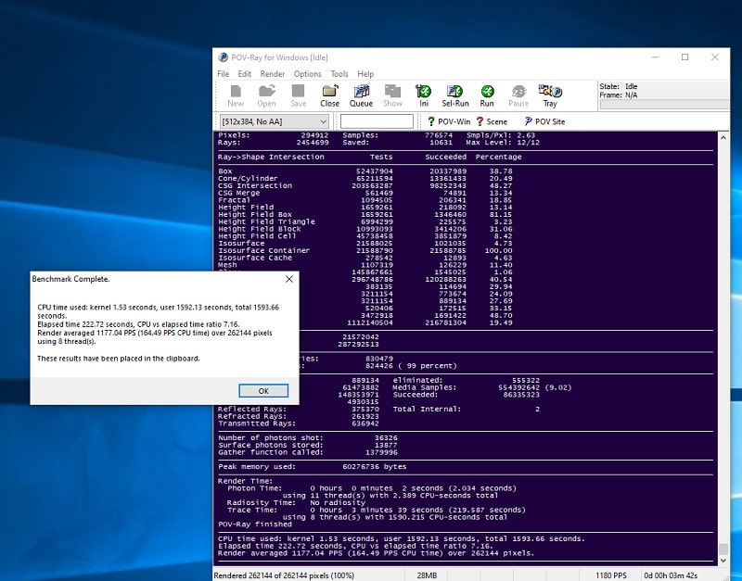Open the File menu
Viewport: 742px width, 581px height.
click(223, 74)
